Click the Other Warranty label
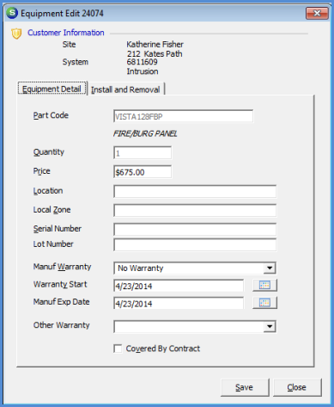Viewport: 334px width, 407px height. point(62,325)
